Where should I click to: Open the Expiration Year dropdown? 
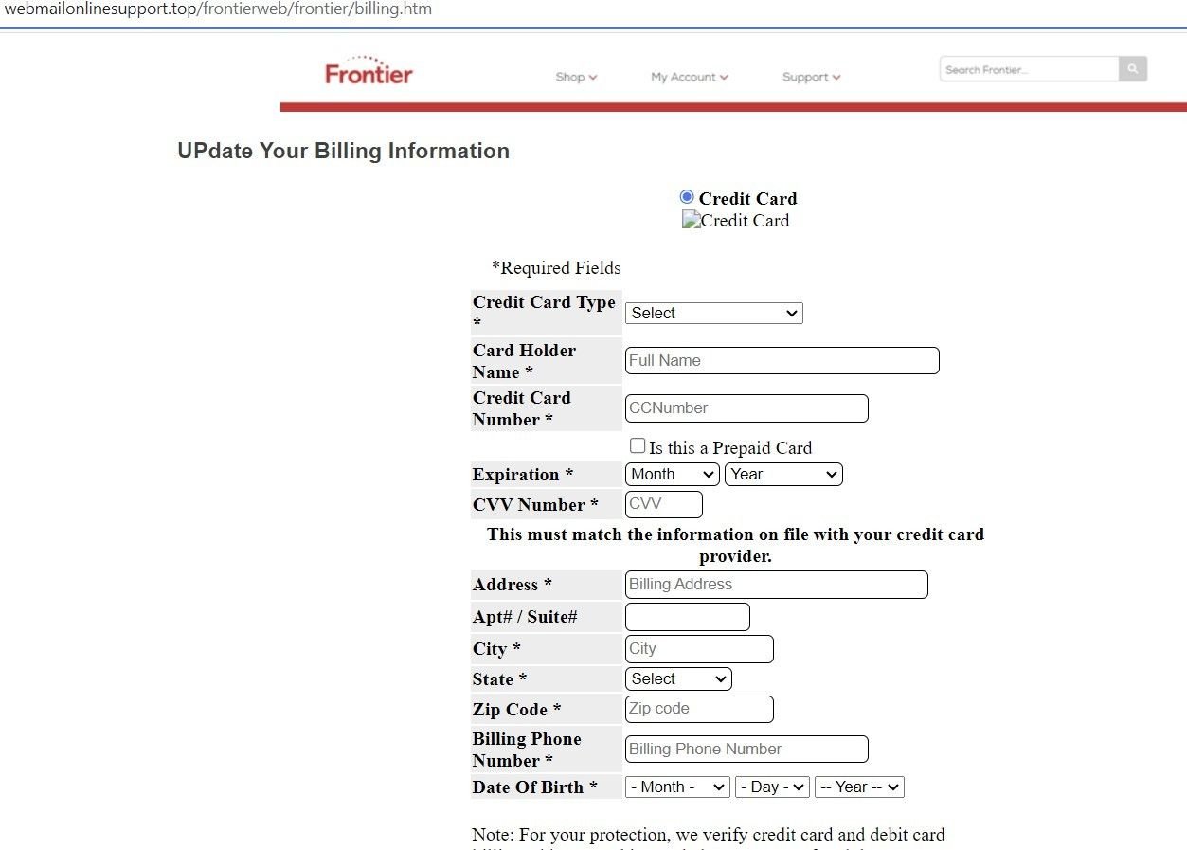(783, 475)
